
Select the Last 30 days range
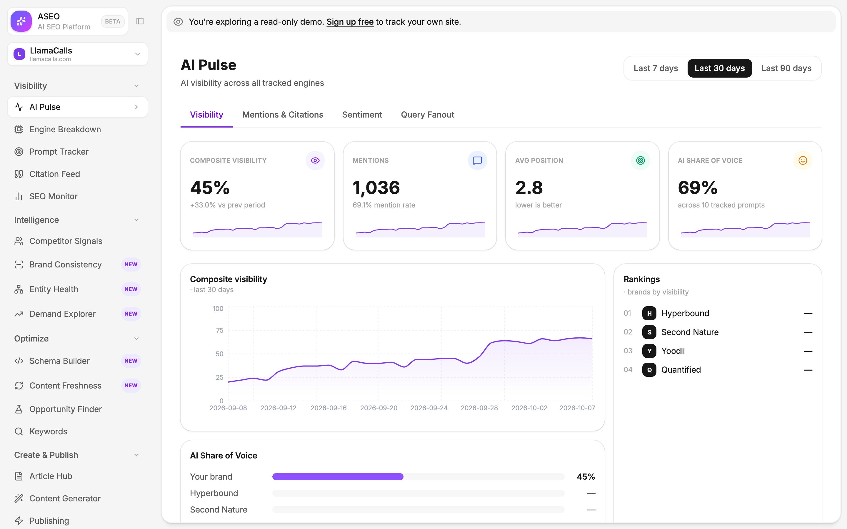[x=720, y=68]
